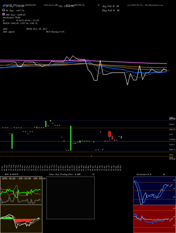Click the green candle near 26 Oct
The width and height of the screenshot is (176, 233).
tap(46, 124)
